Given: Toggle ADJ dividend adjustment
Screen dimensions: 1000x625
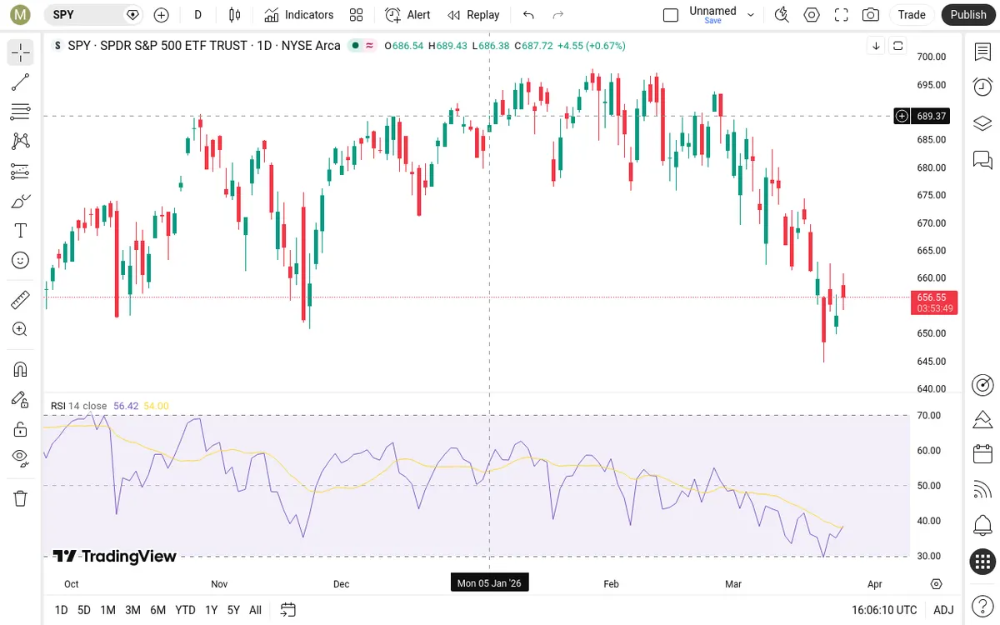Looking at the screenshot, I should [x=942, y=610].
